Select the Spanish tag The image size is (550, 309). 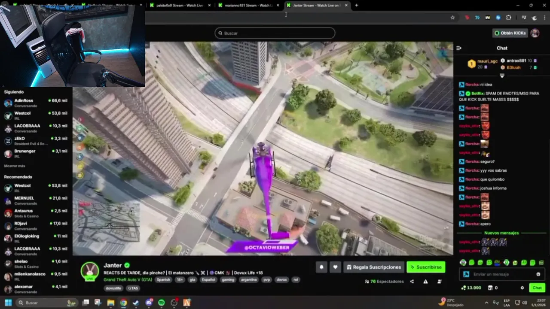pyautogui.click(x=163, y=279)
